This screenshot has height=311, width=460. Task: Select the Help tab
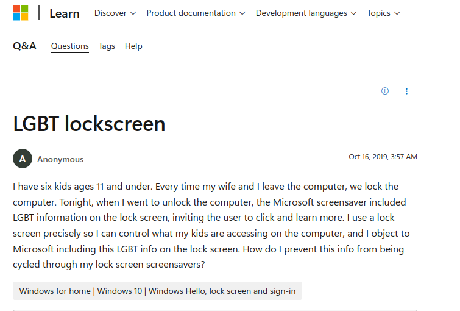pos(133,46)
